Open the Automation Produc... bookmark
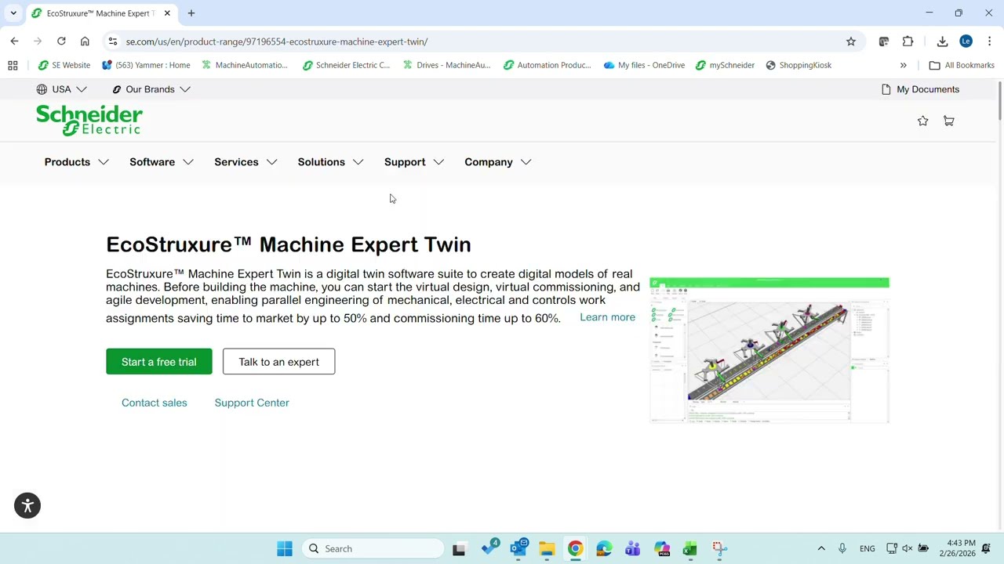 click(x=547, y=65)
